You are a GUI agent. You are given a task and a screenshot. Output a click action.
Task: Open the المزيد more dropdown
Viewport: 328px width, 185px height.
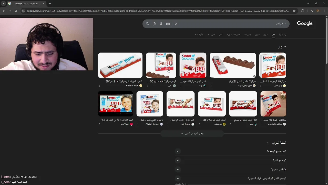212,34
